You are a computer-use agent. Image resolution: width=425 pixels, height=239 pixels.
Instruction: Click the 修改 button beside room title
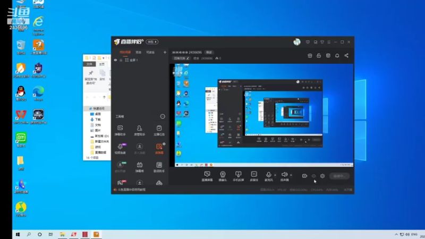[209, 52]
